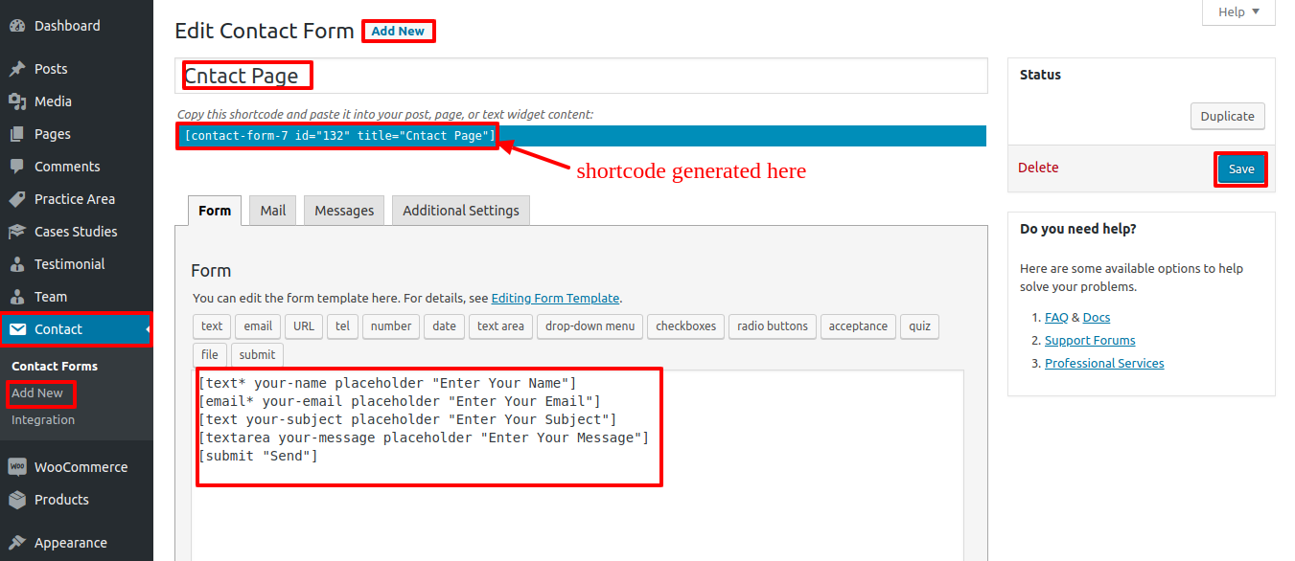Open the Integration submenu item
Screen dimensions: 1295x561
[43, 419]
